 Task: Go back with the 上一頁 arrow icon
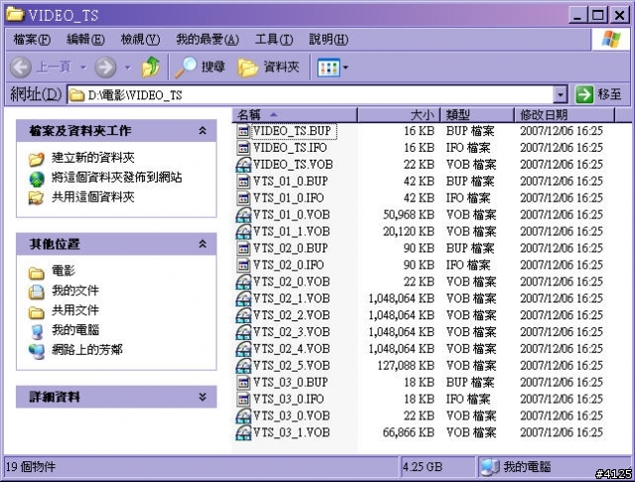(20, 66)
